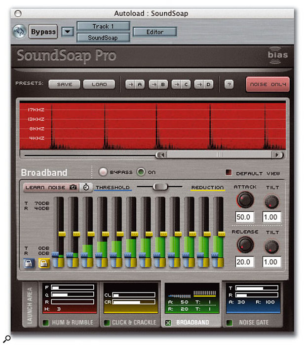
Task: Open the Click & Crackle module tab
Action: point(131,305)
